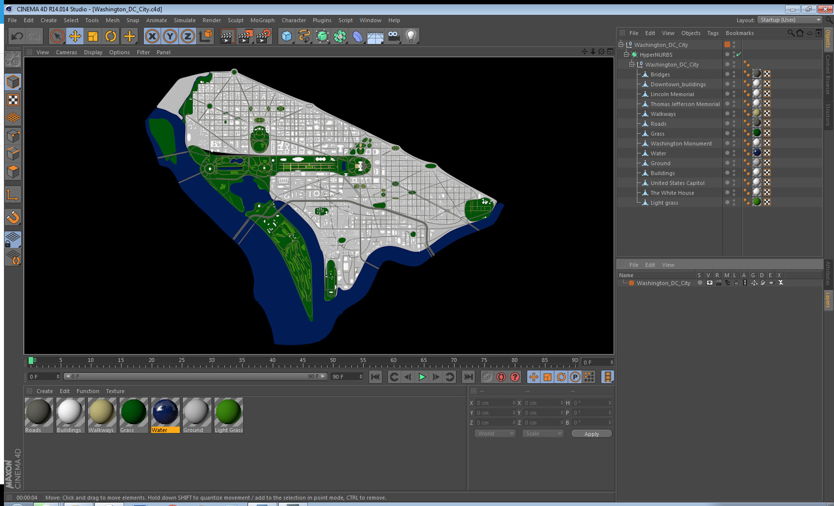Toggle X axis lock

pyautogui.click(x=152, y=36)
